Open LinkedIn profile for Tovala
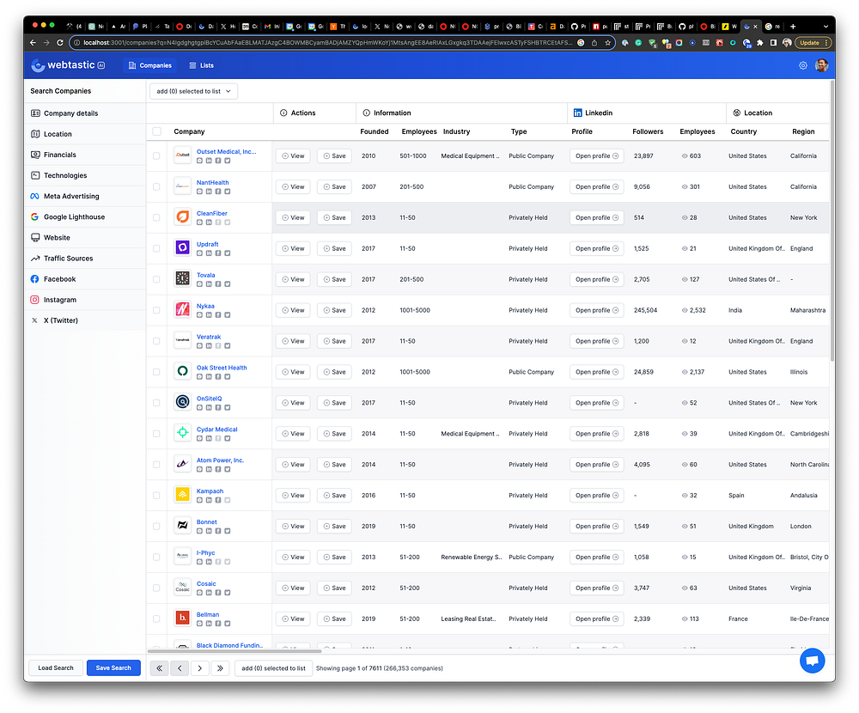 pos(597,279)
